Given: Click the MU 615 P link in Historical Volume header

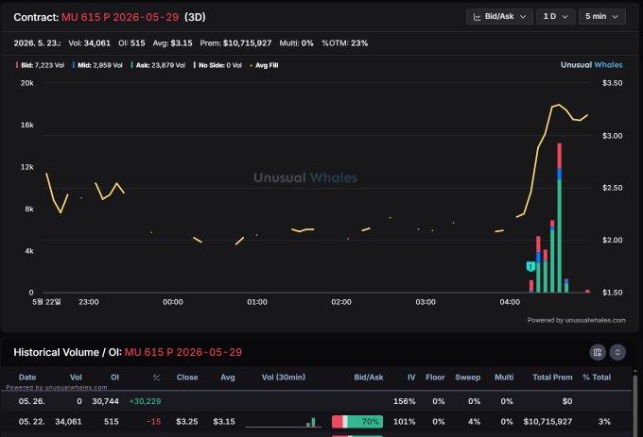Looking at the screenshot, I should point(183,352).
